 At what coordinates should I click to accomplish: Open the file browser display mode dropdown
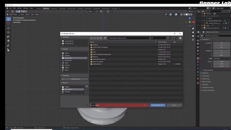point(170,38)
